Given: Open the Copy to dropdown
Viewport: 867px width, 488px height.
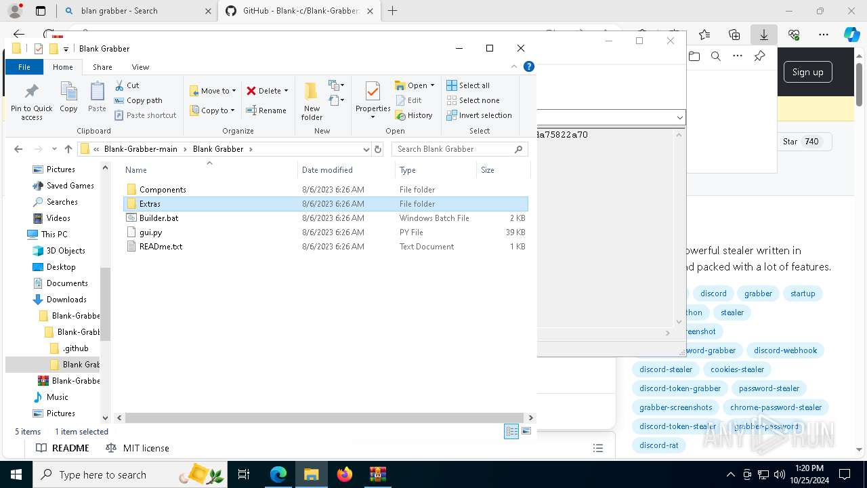Looking at the screenshot, I should tap(213, 110).
